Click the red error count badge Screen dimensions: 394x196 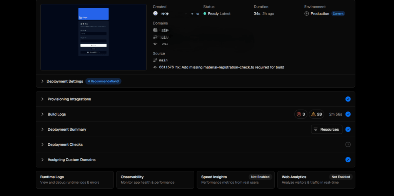tap(301, 114)
